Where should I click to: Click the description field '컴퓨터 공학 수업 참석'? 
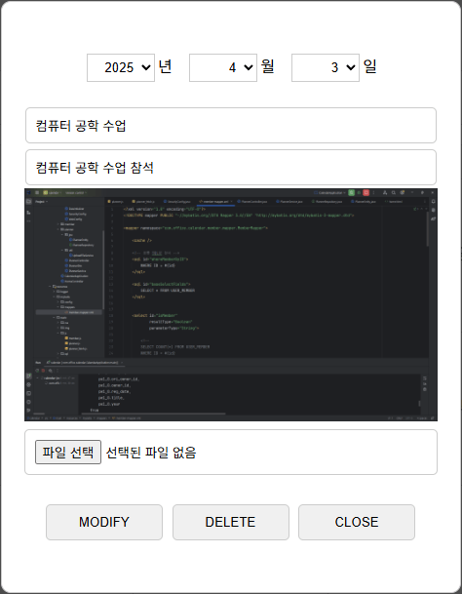tap(231, 168)
